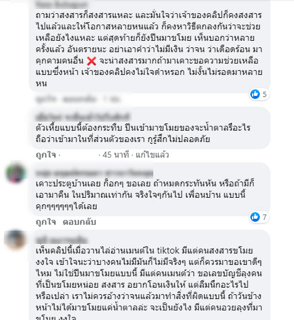The width and height of the screenshot is (294, 320).
Task: Click blurred timestamp under the first comment
Action: pos(111,99)
